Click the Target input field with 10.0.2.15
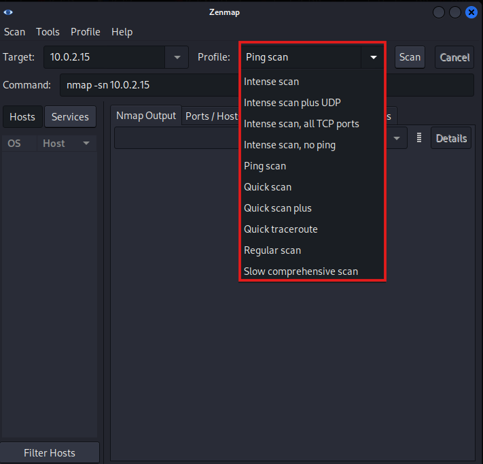This screenshot has width=483, height=464. coord(105,57)
